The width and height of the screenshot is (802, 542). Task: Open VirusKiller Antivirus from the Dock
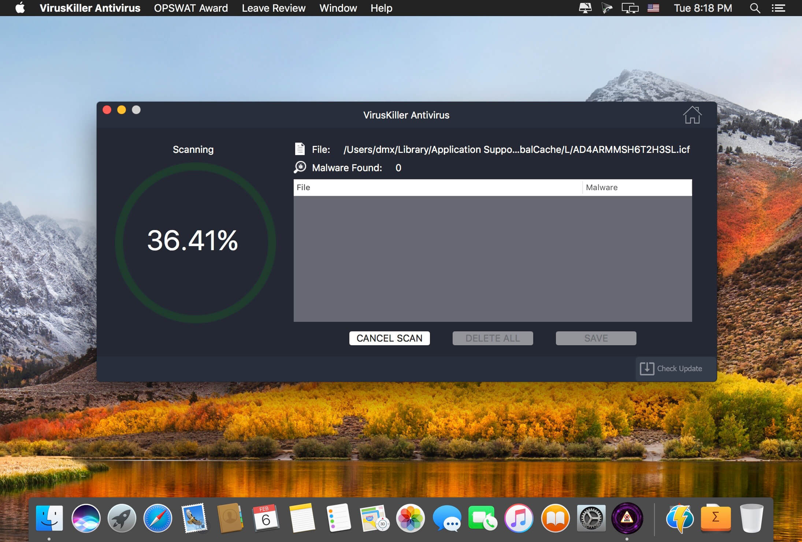(x=627, y=518)
